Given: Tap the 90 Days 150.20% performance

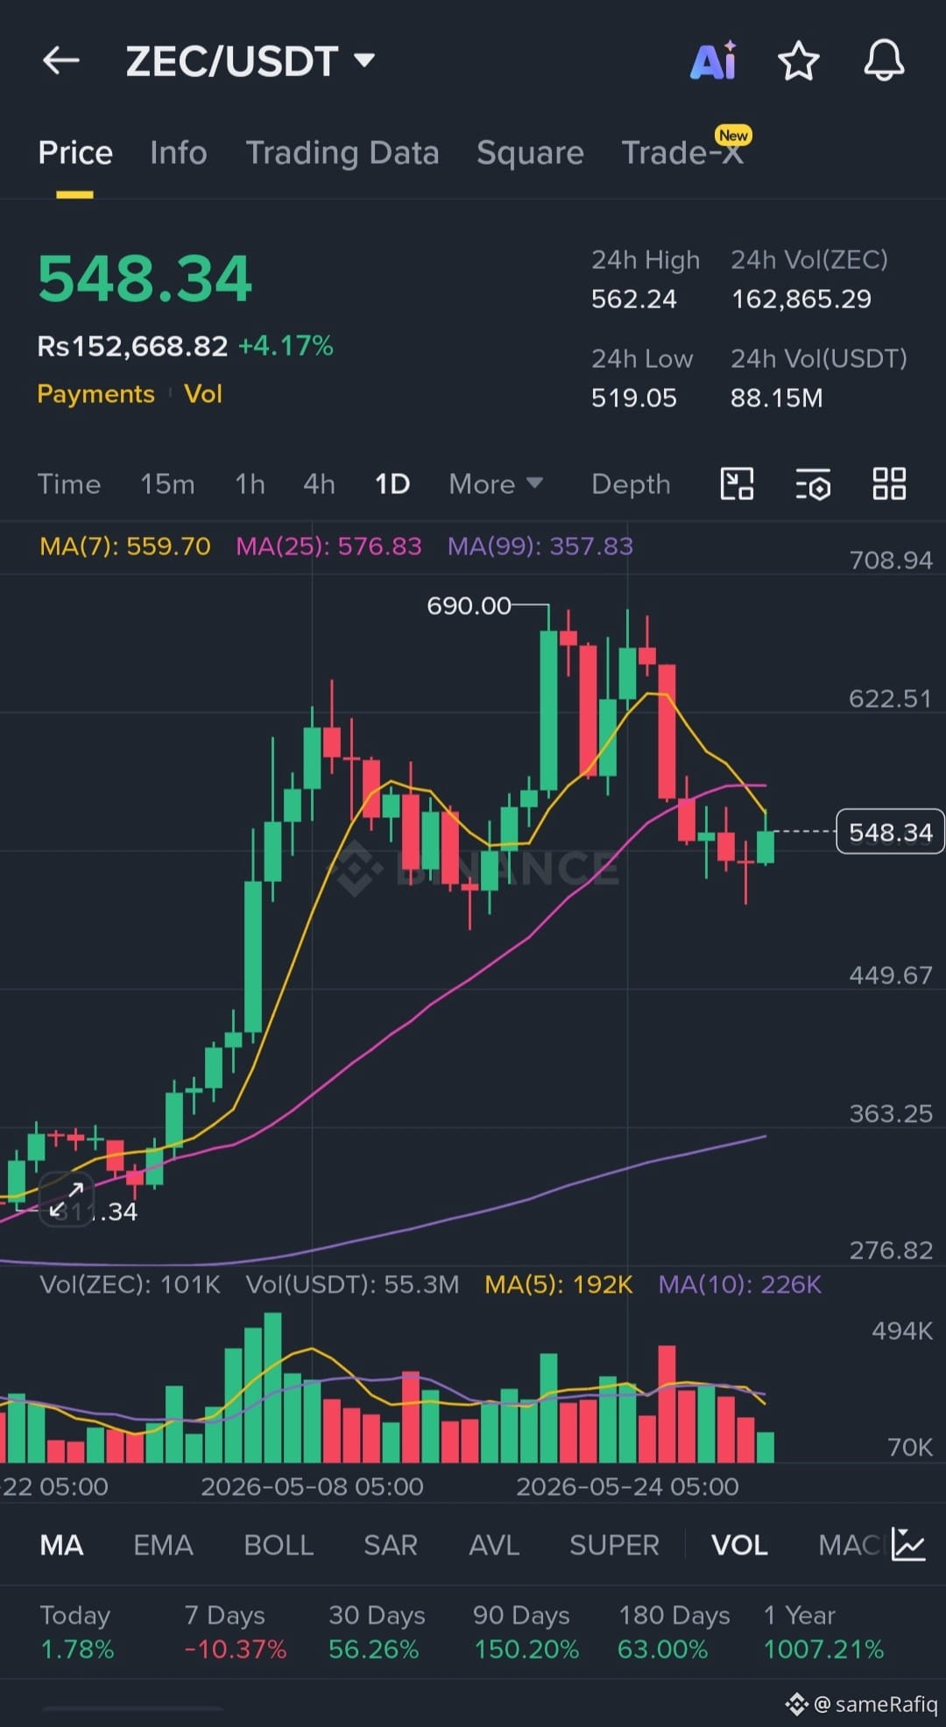Looking at the screenshot, I should tap(526, 1632).
